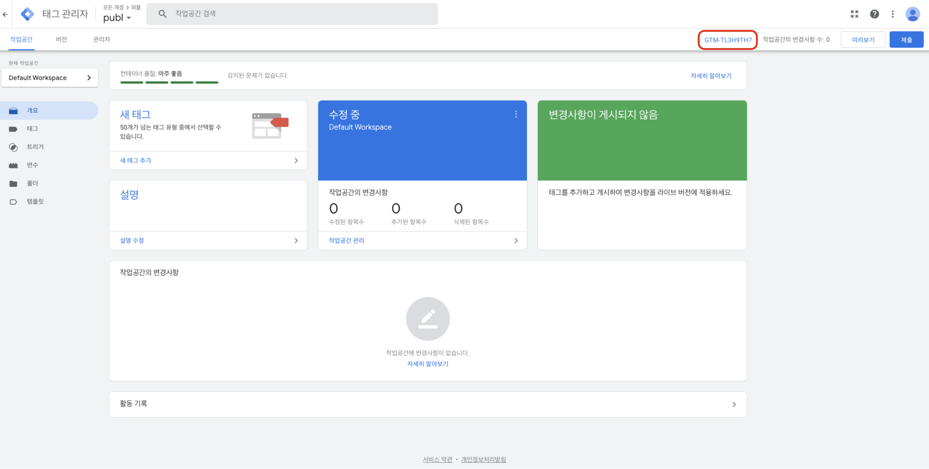Switch to the 버전 tab
929x469 pixels.
[61, 40]
